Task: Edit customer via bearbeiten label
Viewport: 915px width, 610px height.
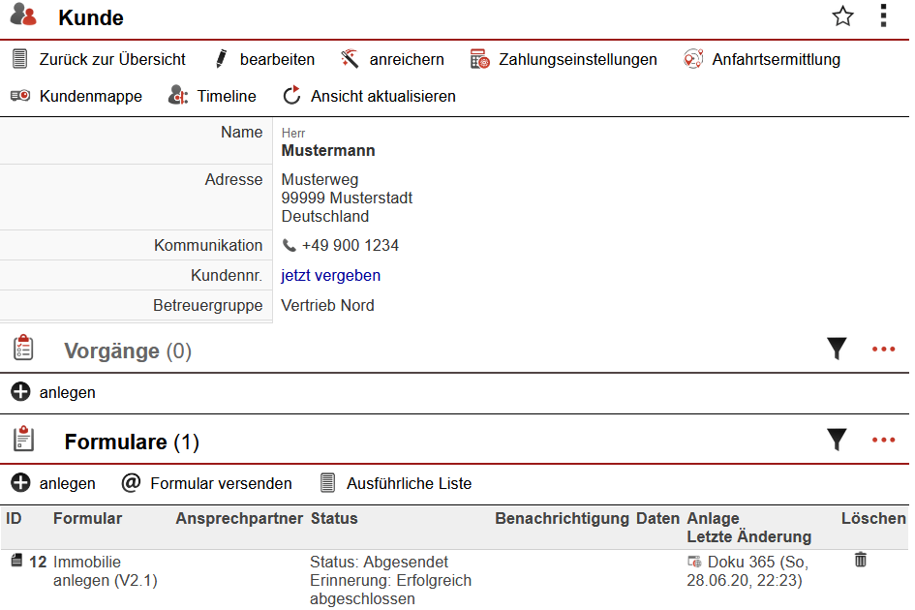Action: pos(277,59)
